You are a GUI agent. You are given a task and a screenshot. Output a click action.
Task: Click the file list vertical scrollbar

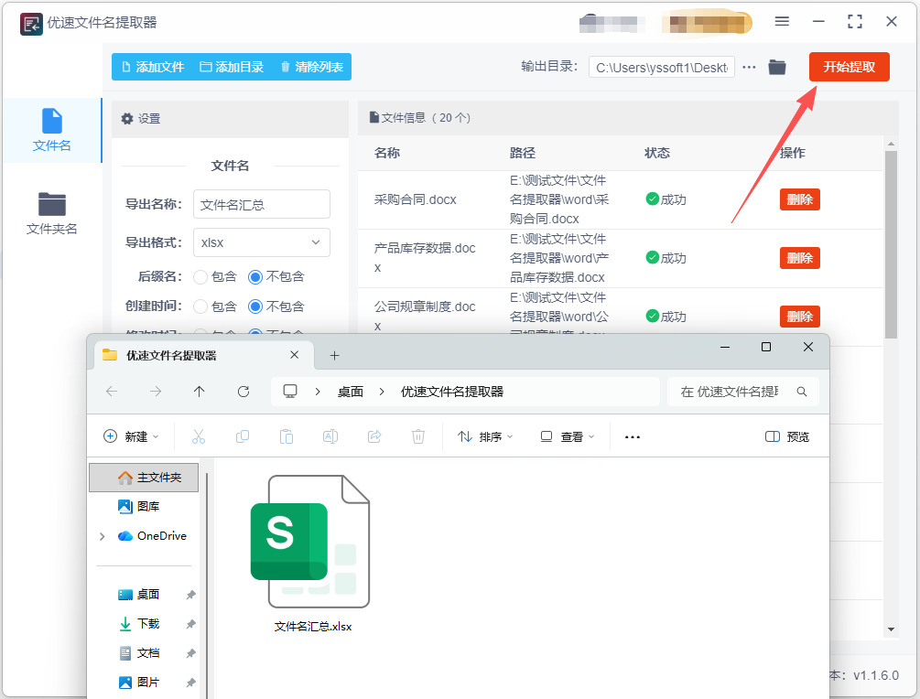891,244
